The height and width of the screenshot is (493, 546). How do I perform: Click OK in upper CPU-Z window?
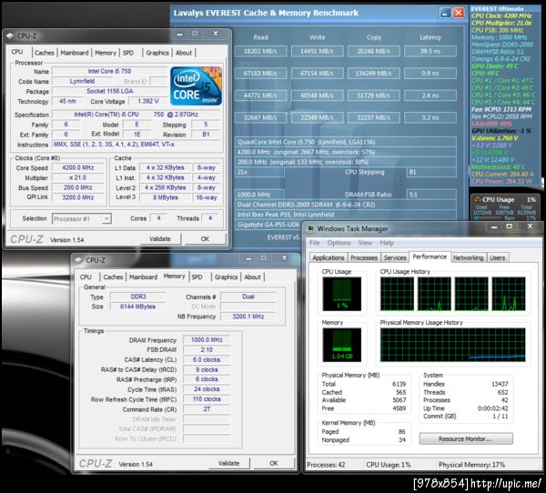pyautogui.click(x=205, y=239)
